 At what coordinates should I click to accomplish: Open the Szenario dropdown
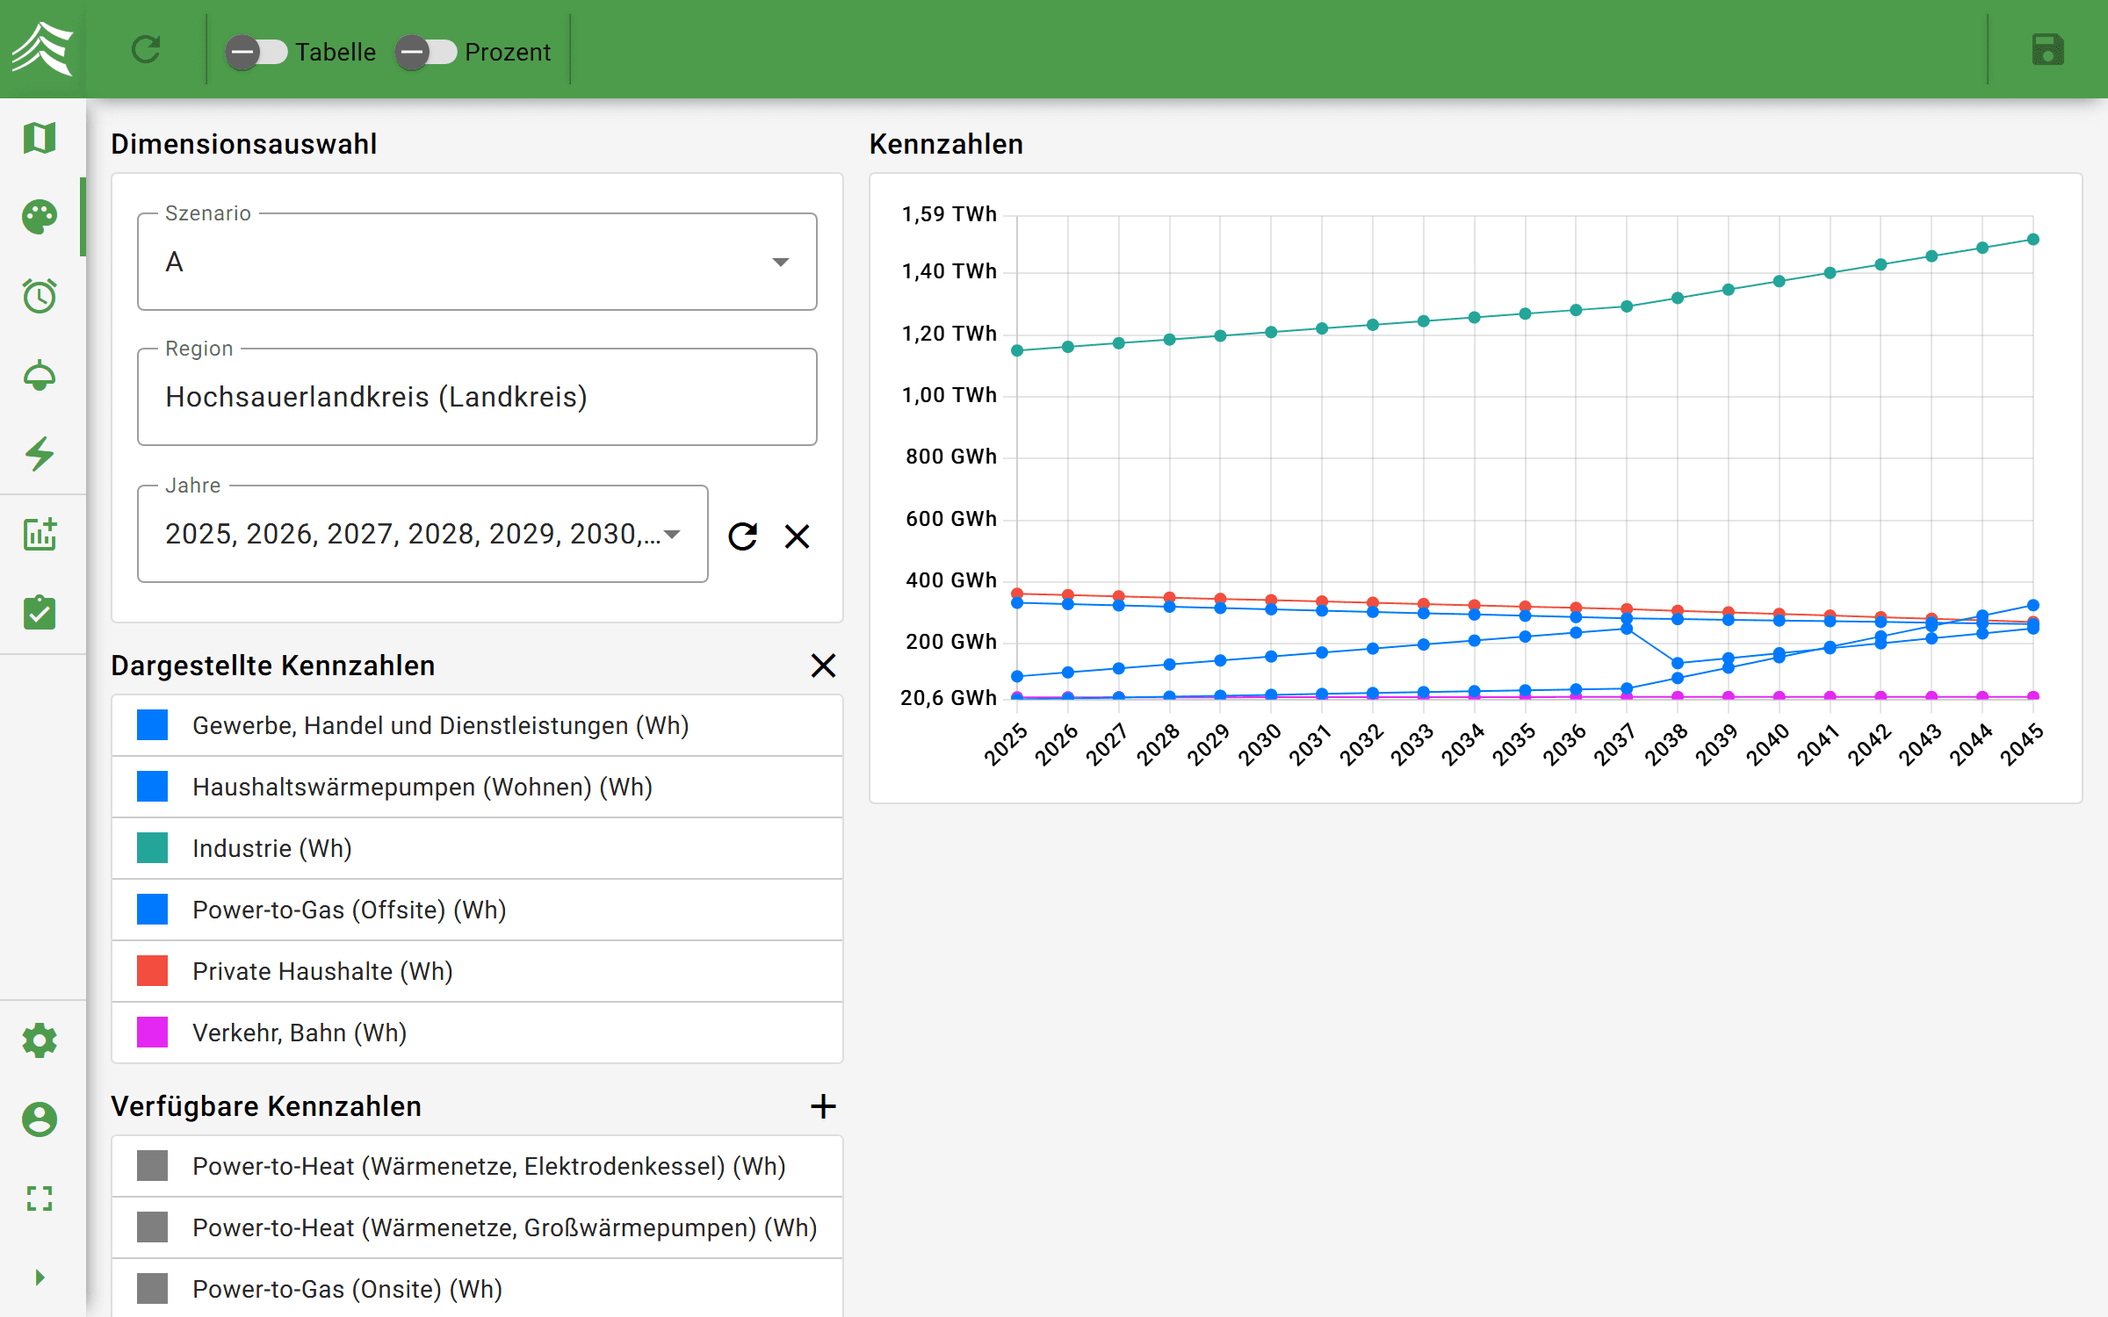click(x=477, y=262)
